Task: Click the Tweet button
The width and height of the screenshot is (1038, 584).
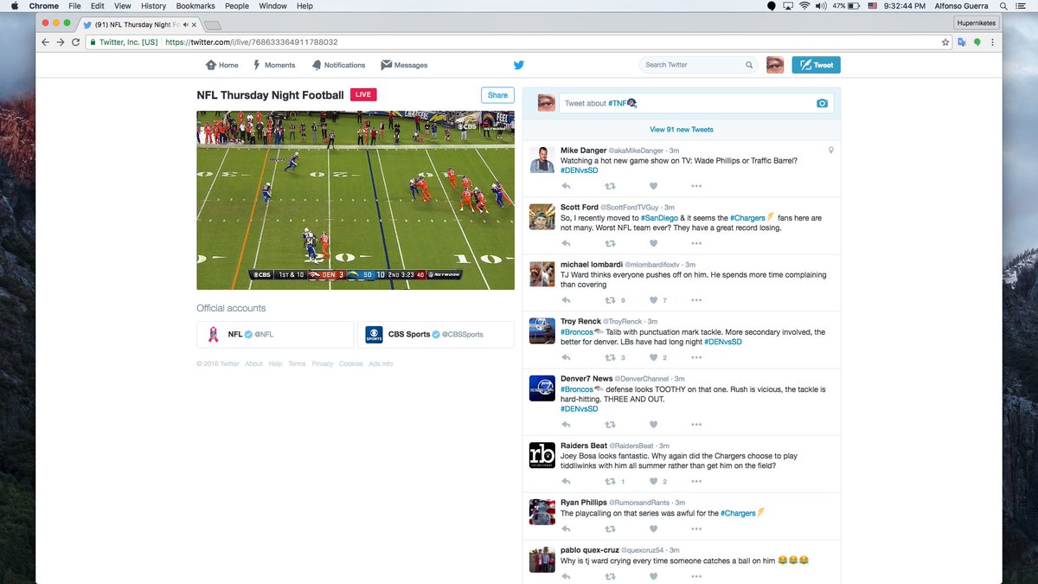Action: point(816,65)
